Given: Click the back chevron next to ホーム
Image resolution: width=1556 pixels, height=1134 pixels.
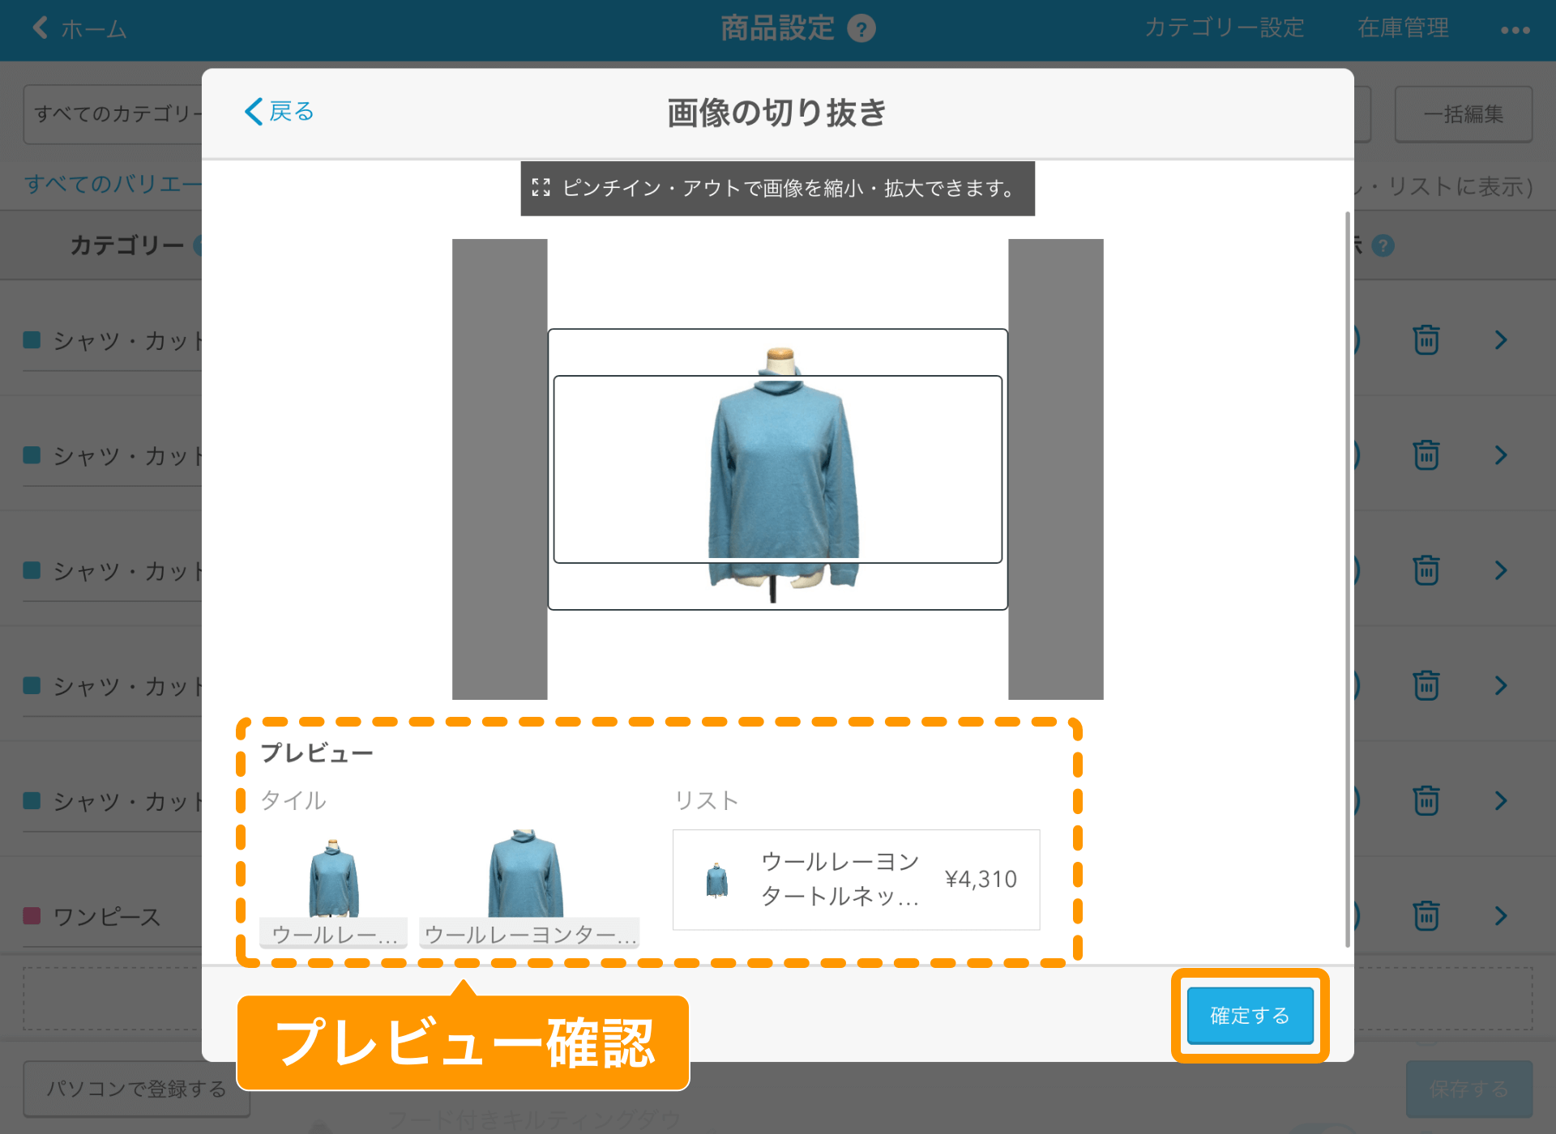Looking at the screenshot, I should pyautogui.click(x=41, y=28).
